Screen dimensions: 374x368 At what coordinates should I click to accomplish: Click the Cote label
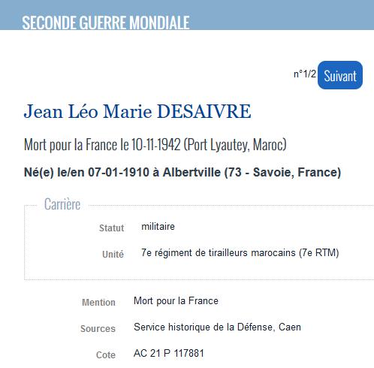(106, 354)
